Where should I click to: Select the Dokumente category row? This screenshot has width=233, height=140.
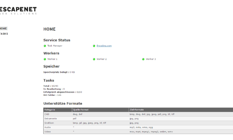tap(50, 119)
